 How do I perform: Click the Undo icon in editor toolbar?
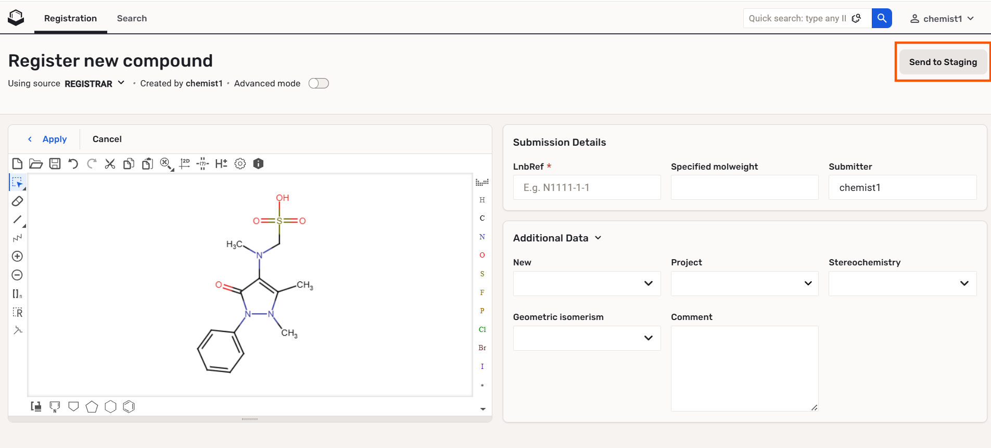point(73,164)
